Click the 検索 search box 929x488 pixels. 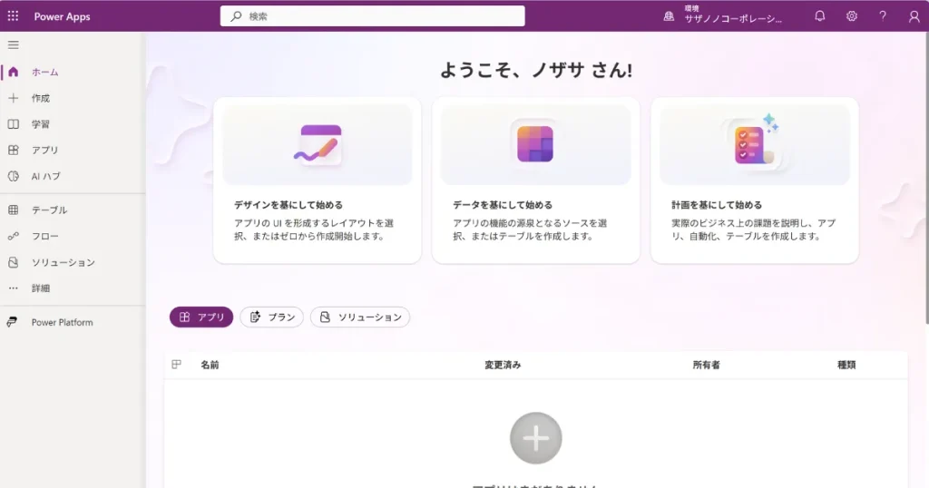coord(372,16)
